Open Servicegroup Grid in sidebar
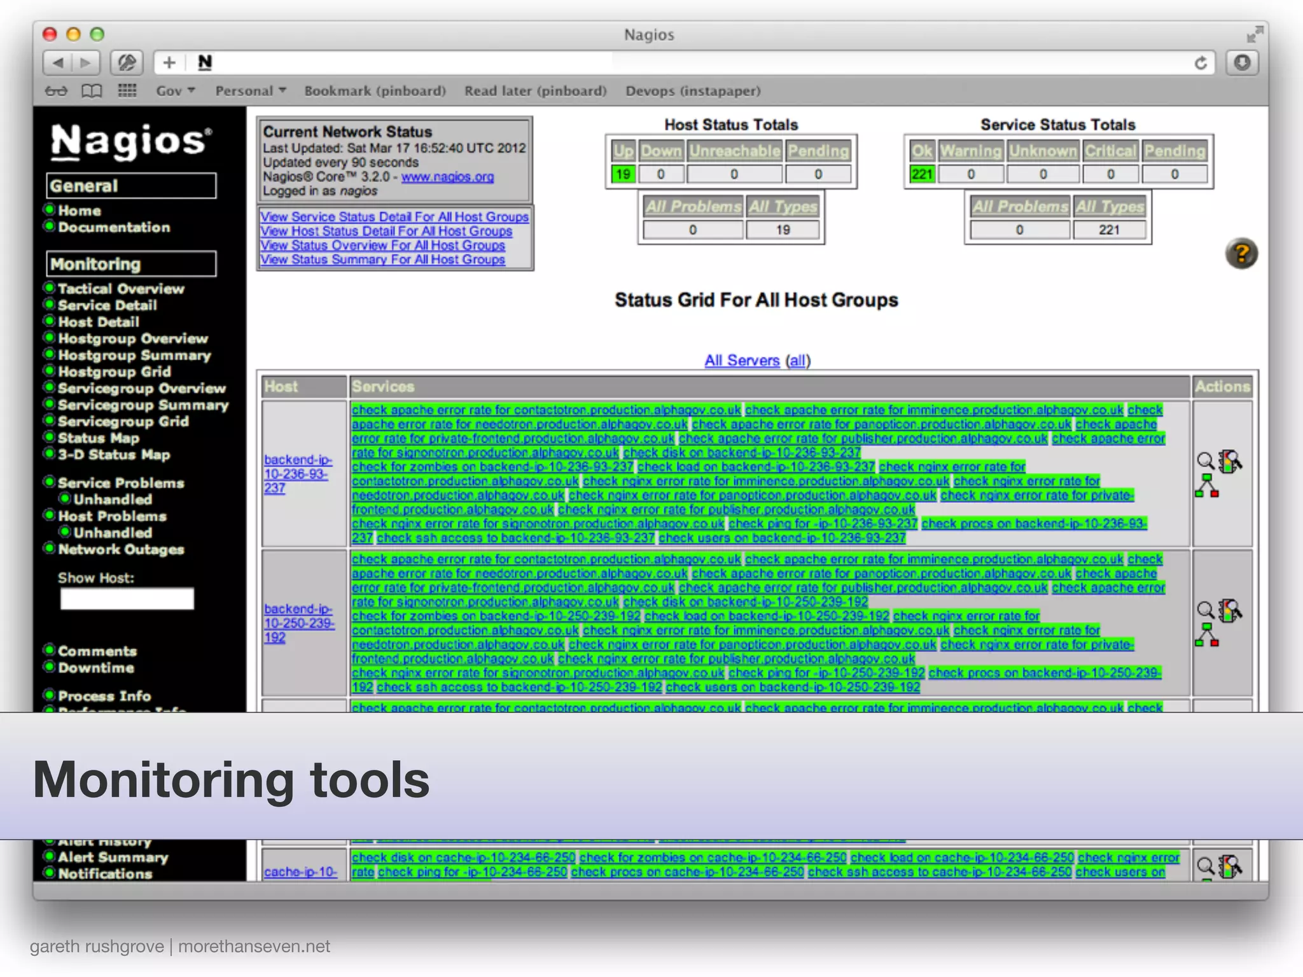1303x977 pixels. pos(123,421)
